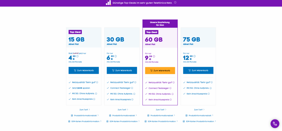Click the 75 GB heading
Viewport: 282px width, 131px height.
pyautogui.click(x=191, y=39)
